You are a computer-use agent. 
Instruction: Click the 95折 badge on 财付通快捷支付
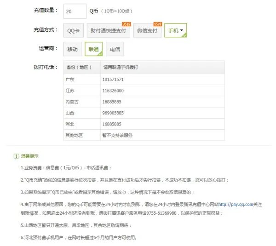[126, 24]
